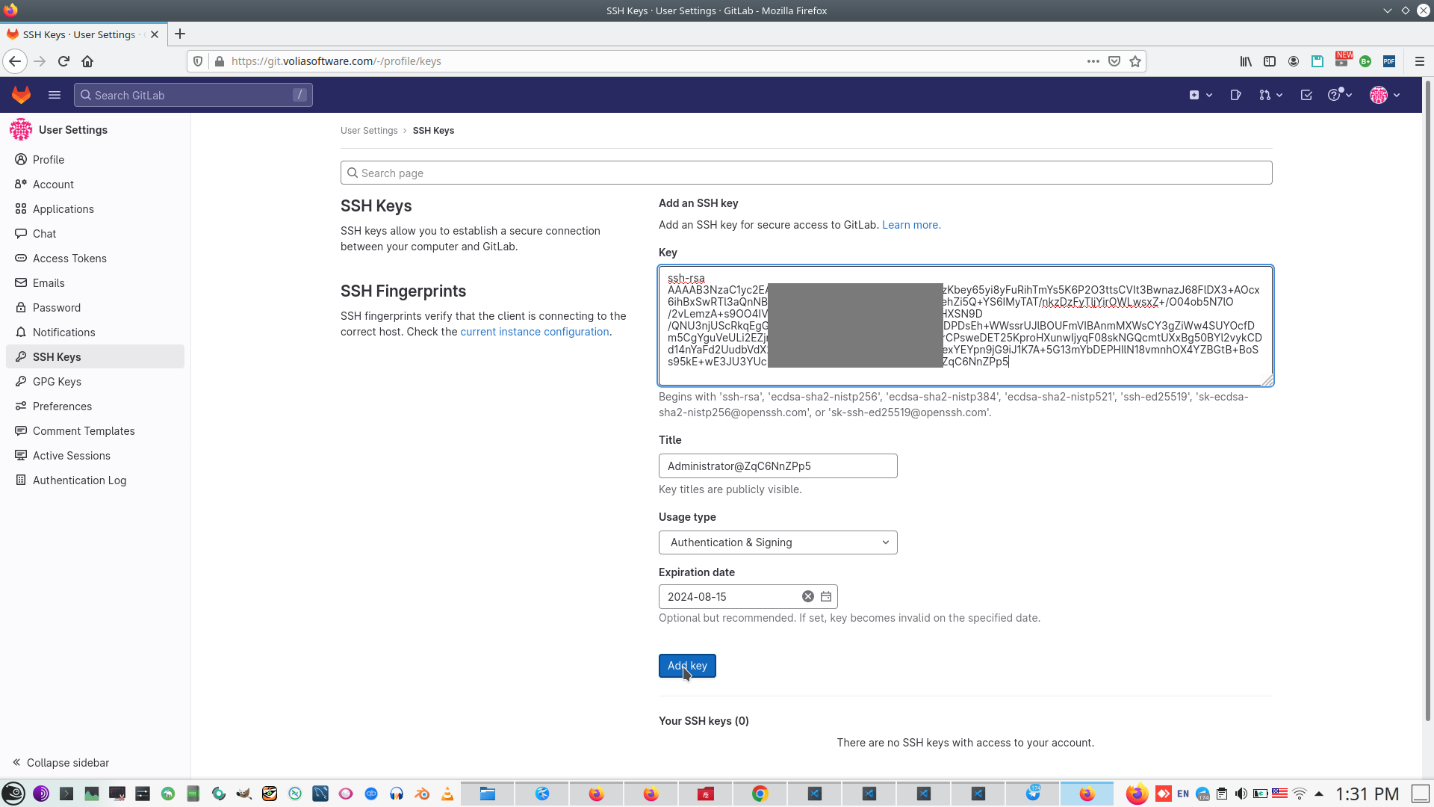This screenshot has height=807, width=1434.
Task: Expand the Usage type dropdown
Action: coord(777,542)
